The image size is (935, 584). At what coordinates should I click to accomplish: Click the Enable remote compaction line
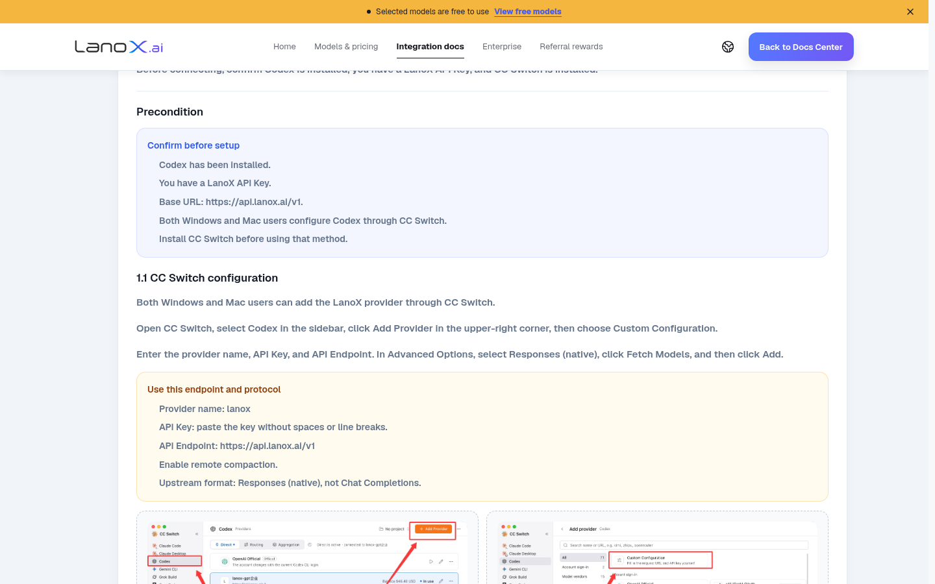pyautogui.click(x=218, y=465)
